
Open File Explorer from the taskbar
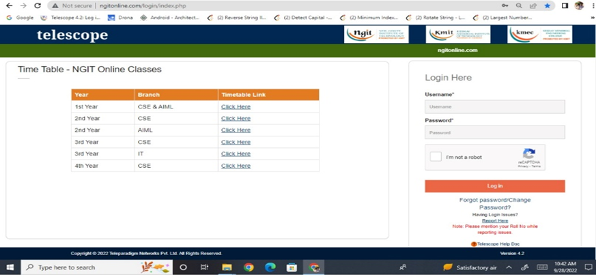[227, 267]
